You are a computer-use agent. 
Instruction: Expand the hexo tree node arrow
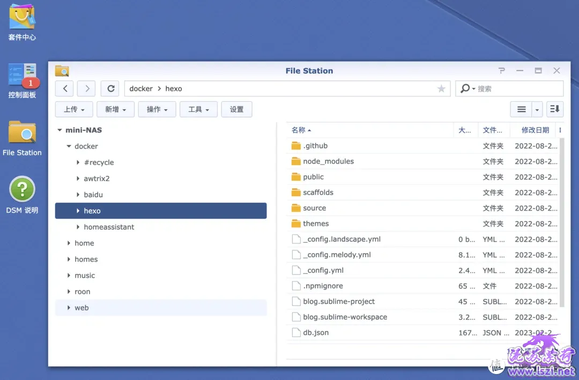[78, 211]
